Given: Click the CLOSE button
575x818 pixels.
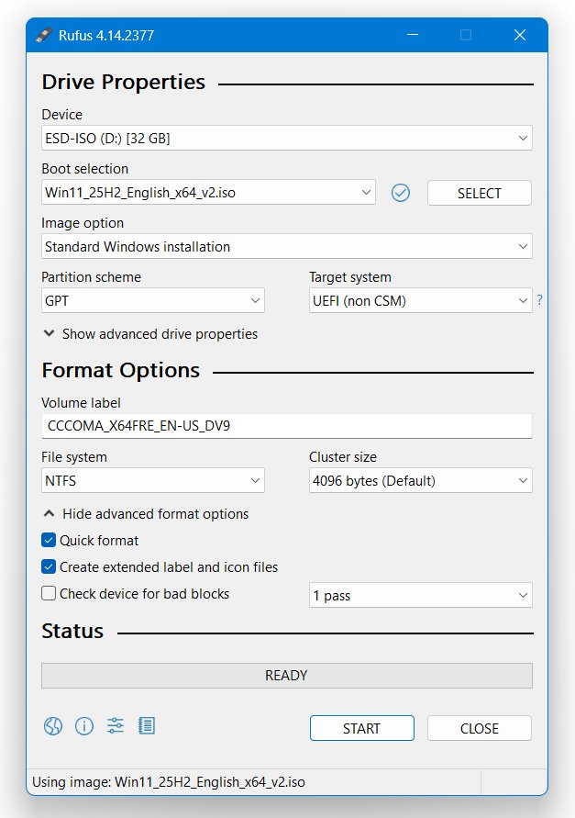Looking at the screenshot, I should pyautogui.click(x=480, y=728).
